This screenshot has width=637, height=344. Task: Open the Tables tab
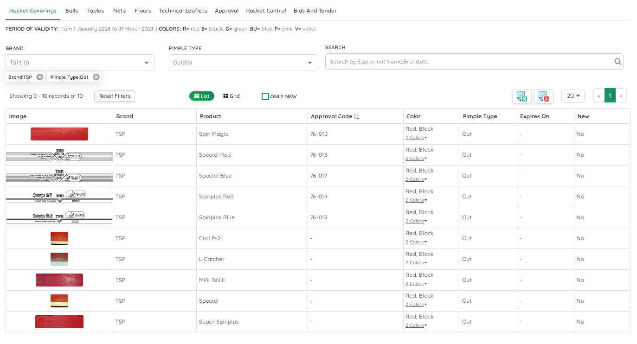[x=96, y=11]
